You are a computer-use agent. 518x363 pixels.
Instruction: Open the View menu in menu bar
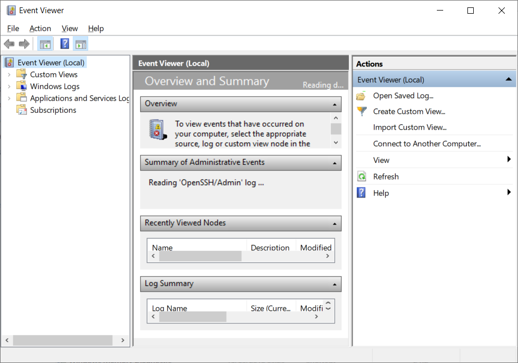coord(70,28)
